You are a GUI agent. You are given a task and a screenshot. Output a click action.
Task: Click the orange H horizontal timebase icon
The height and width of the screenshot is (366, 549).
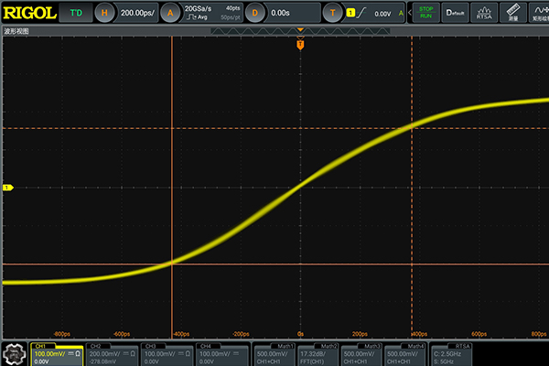pyautogui.click(x=105, y=13)
